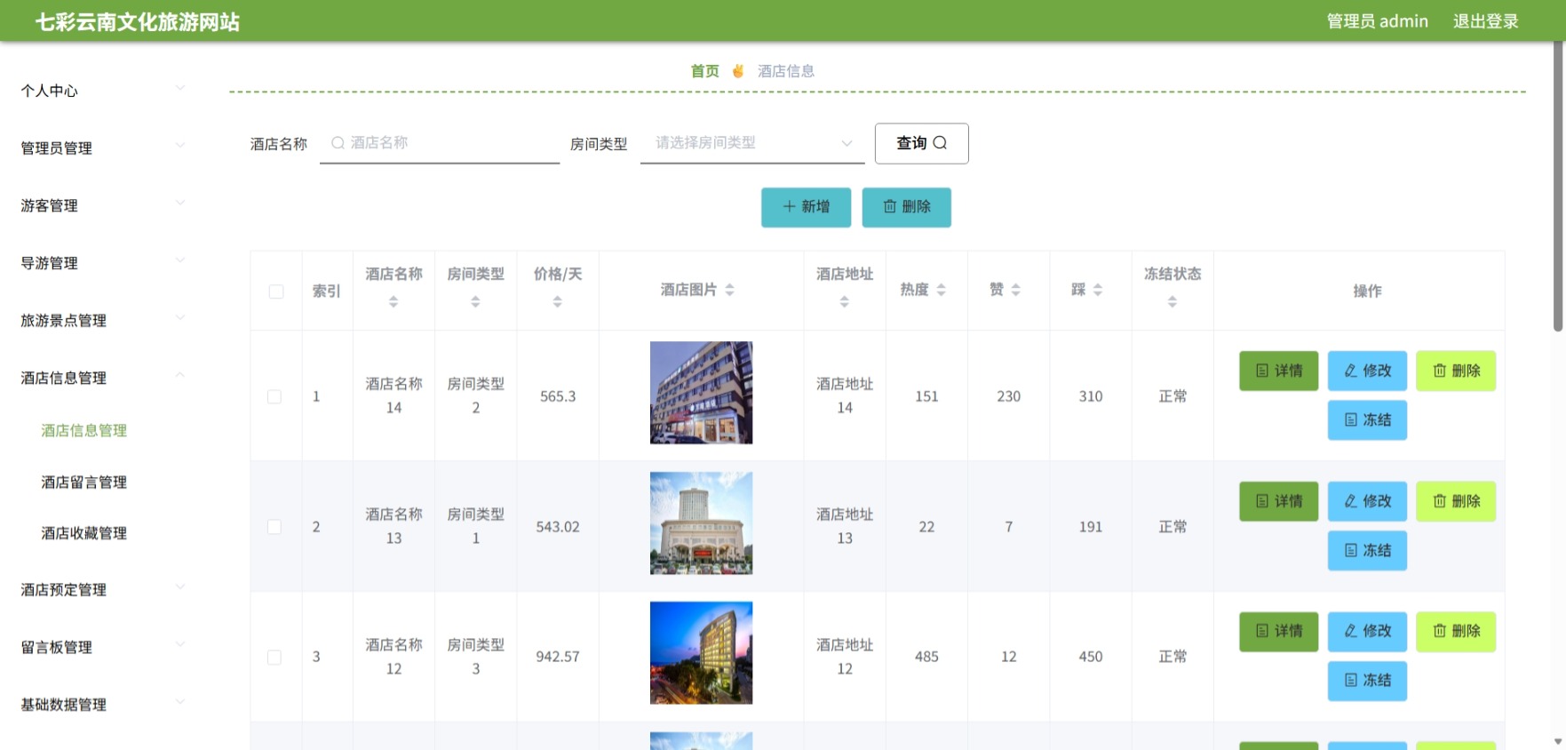Expand 个人中心 menu
This screenshot has width=1566, height=750.
pyautogui.click(x=103, y=91)
